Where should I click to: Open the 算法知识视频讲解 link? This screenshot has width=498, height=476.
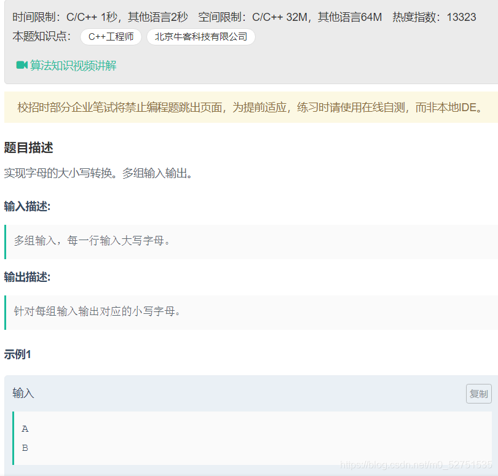[73, 66]
